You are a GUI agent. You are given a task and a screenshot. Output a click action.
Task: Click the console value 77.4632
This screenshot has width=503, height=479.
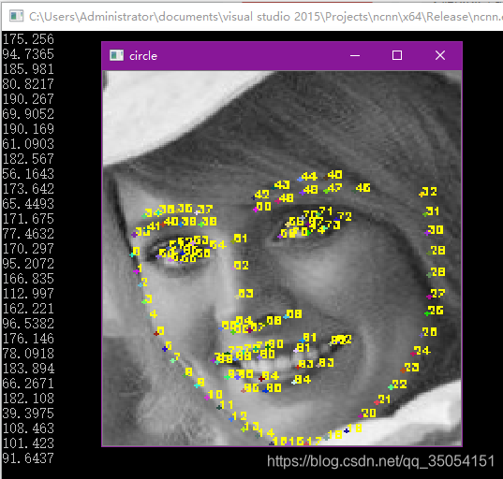28,234
